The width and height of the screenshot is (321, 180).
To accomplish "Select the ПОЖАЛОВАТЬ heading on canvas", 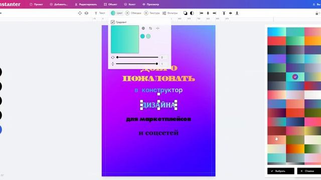I will click(158, 78).
